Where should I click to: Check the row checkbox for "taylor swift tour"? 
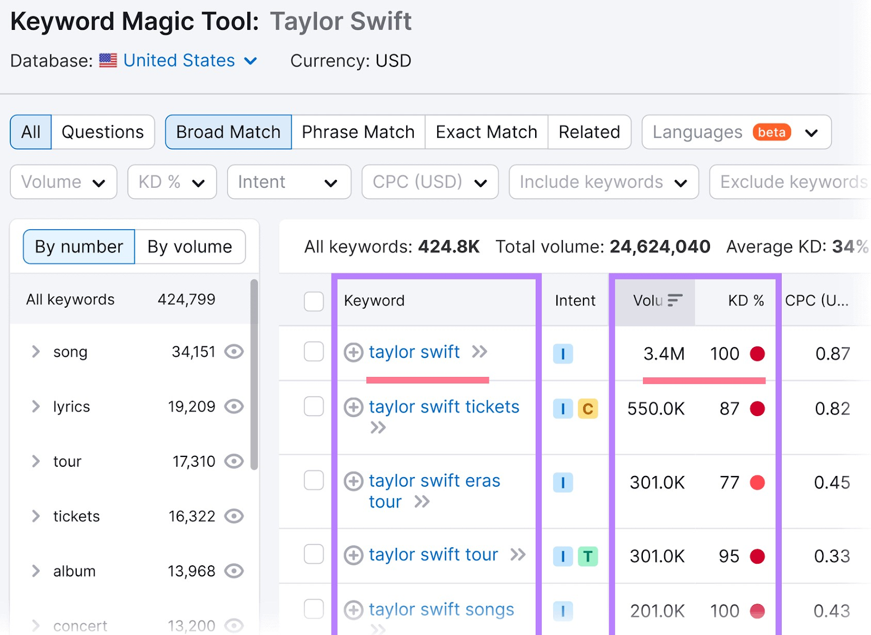(314, 555)
